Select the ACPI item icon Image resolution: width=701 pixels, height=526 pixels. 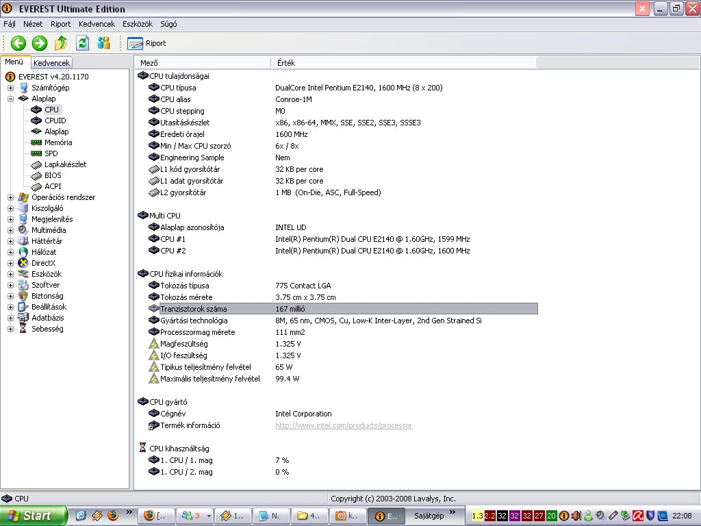pyautogui.click(x=36, y=186)
